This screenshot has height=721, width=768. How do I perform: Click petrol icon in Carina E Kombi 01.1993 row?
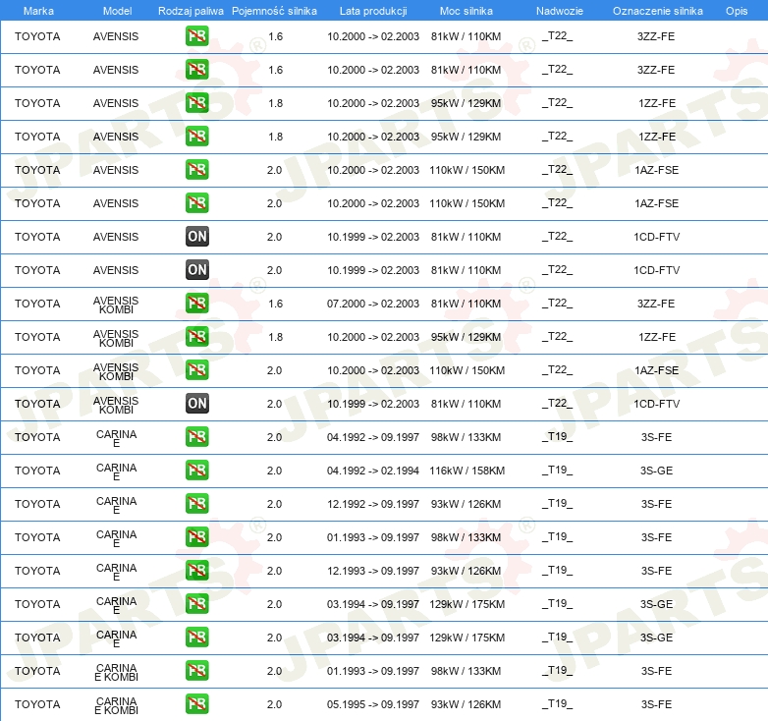(196, 670)
